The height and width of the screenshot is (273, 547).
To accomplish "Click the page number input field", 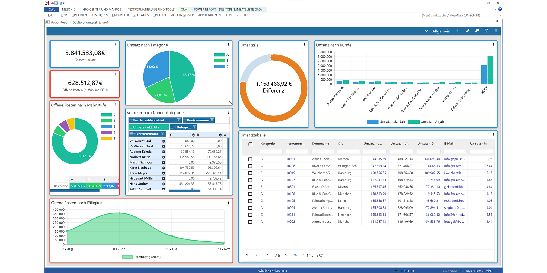I will click(268, 256).
